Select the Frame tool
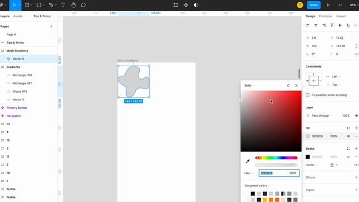The height and width of the screenshot is (202, 359). pyautogui.click(x=27, y=5)
